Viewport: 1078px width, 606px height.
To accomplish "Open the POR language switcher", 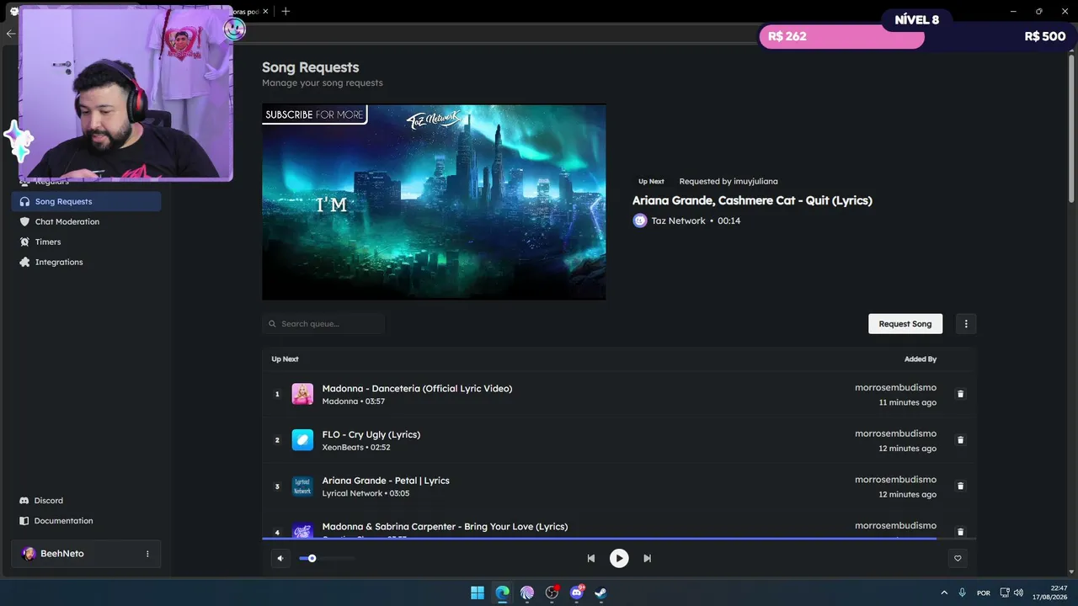I will [984, 593].
